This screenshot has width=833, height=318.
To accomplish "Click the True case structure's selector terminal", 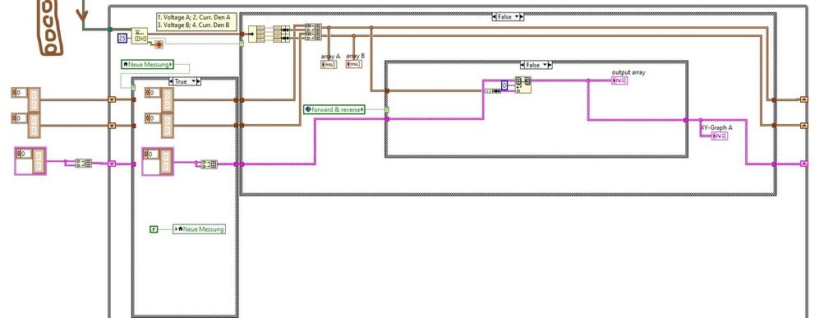I will (x=133, y=88).
